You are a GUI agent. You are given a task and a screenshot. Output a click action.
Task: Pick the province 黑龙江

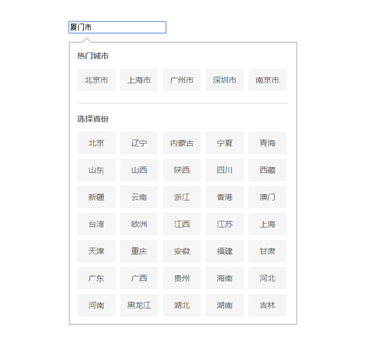tap(139, 305)
